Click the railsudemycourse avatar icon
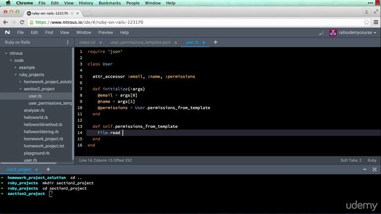 click(x=333, y=33)
